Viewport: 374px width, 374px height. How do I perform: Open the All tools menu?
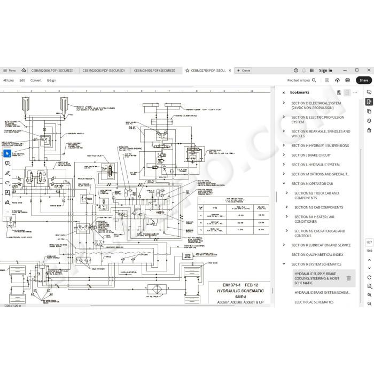[9, 80]
